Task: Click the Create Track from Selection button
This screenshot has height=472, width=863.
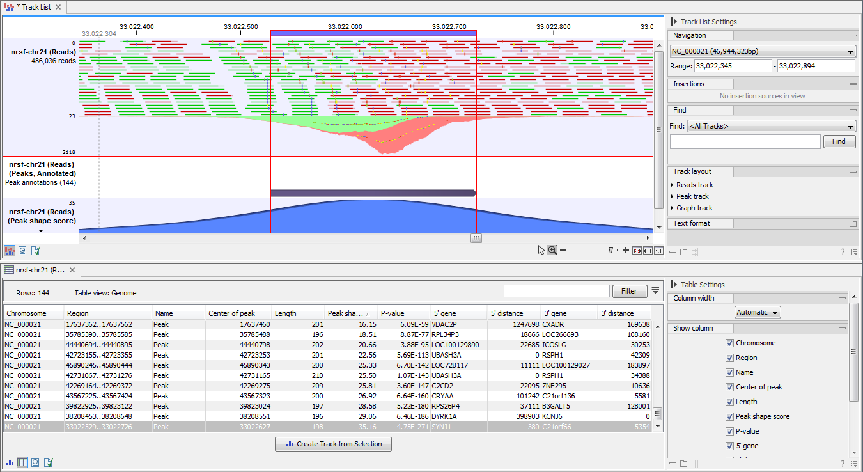Action: pyautogui.click(x=333, y=444)
